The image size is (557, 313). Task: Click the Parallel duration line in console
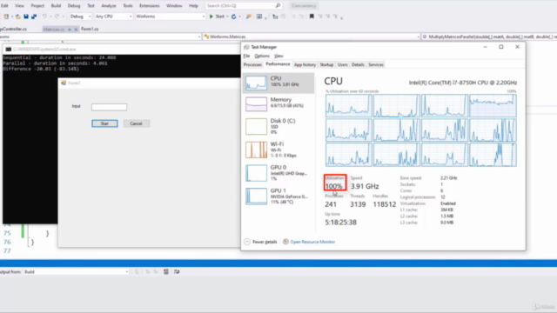click(x=55, y=63)
